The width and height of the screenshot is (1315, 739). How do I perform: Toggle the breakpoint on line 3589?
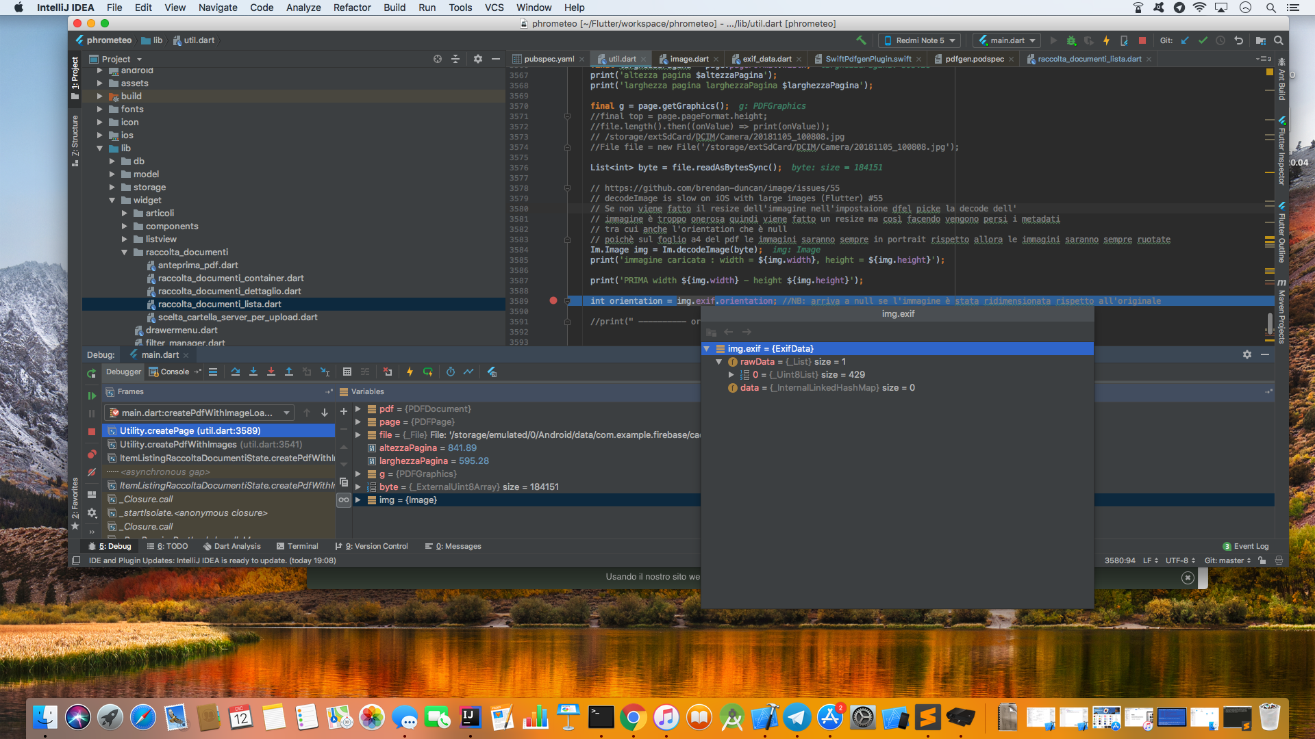pos(553,301)
